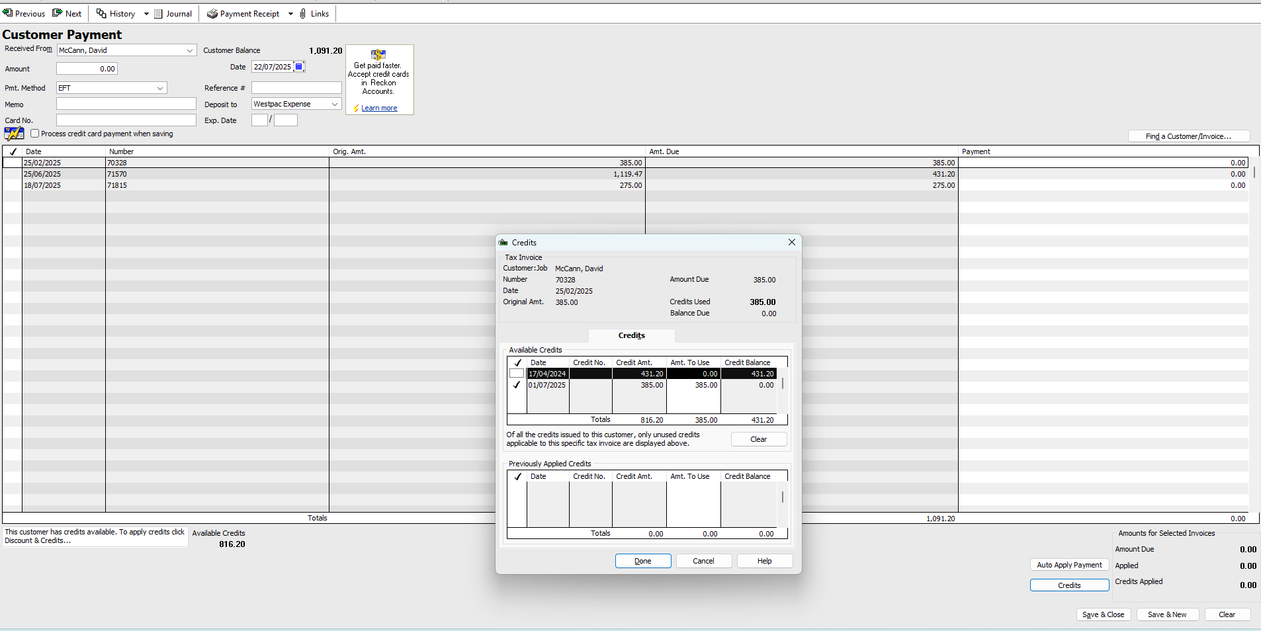Click the Credits button on payment form
Screen dimensions: 1261x631
1069,585
